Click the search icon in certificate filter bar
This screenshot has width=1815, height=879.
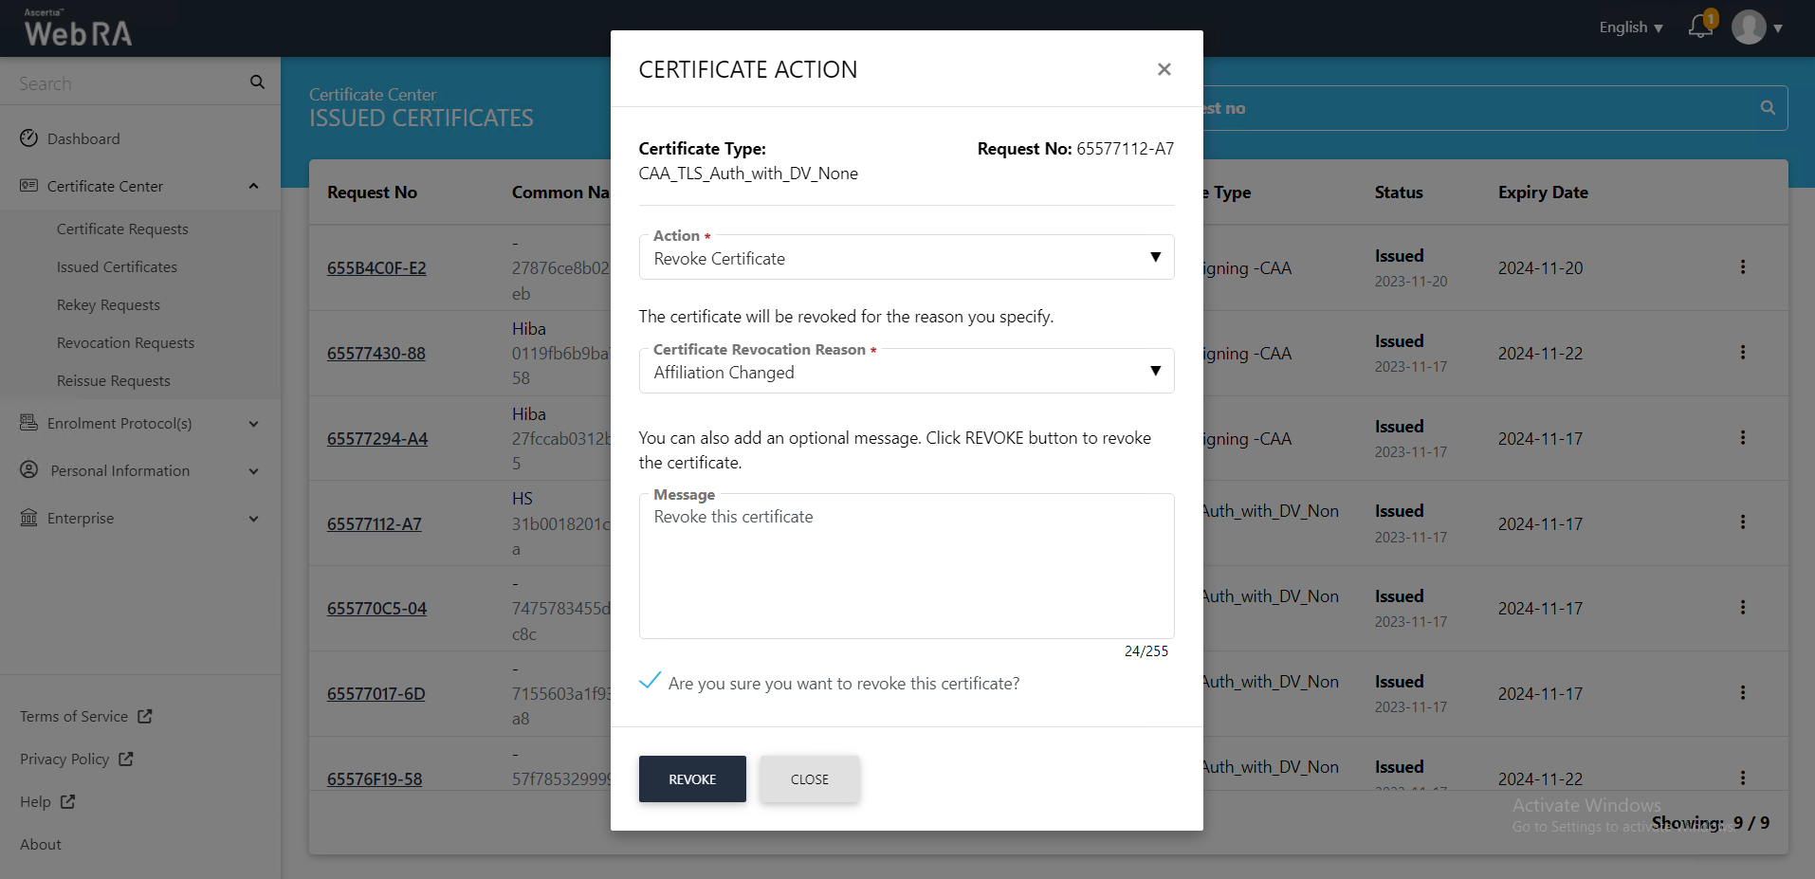click(x=1768, y=108)
